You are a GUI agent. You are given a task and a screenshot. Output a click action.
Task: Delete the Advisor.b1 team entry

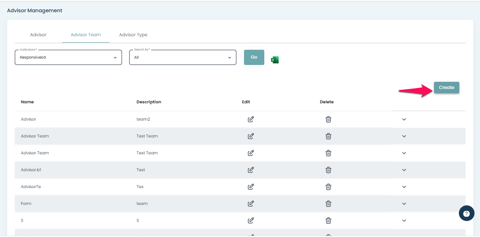[x=328, y=170]
